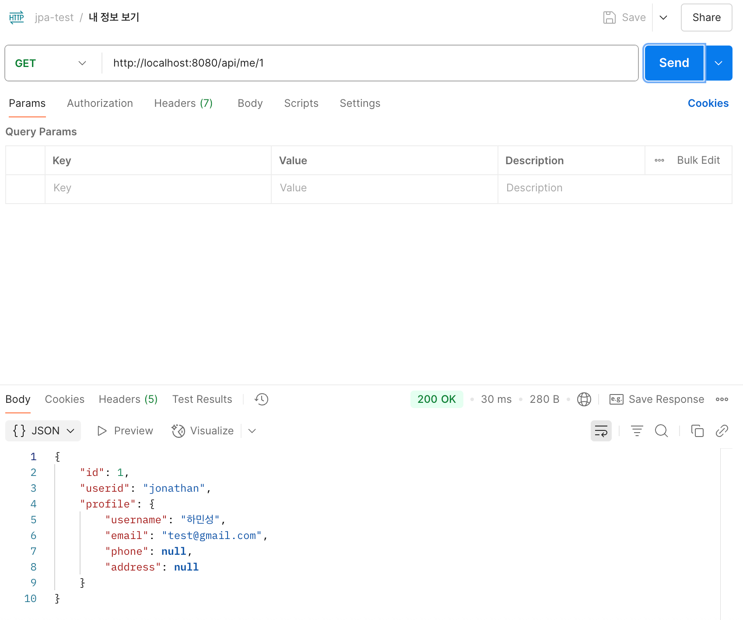The height and width of the screenshot is (620, 743).
Task: Click the empty Description input cell
Action: point(614,188)
